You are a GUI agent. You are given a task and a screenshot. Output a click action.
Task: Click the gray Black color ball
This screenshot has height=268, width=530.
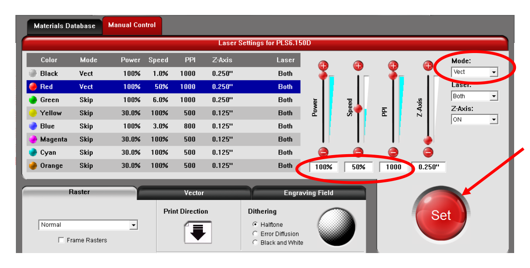[x=33, y=73]
